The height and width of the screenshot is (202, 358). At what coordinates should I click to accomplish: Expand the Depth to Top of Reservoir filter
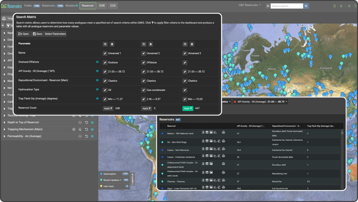pyautogui.click(x=4, y=122)
